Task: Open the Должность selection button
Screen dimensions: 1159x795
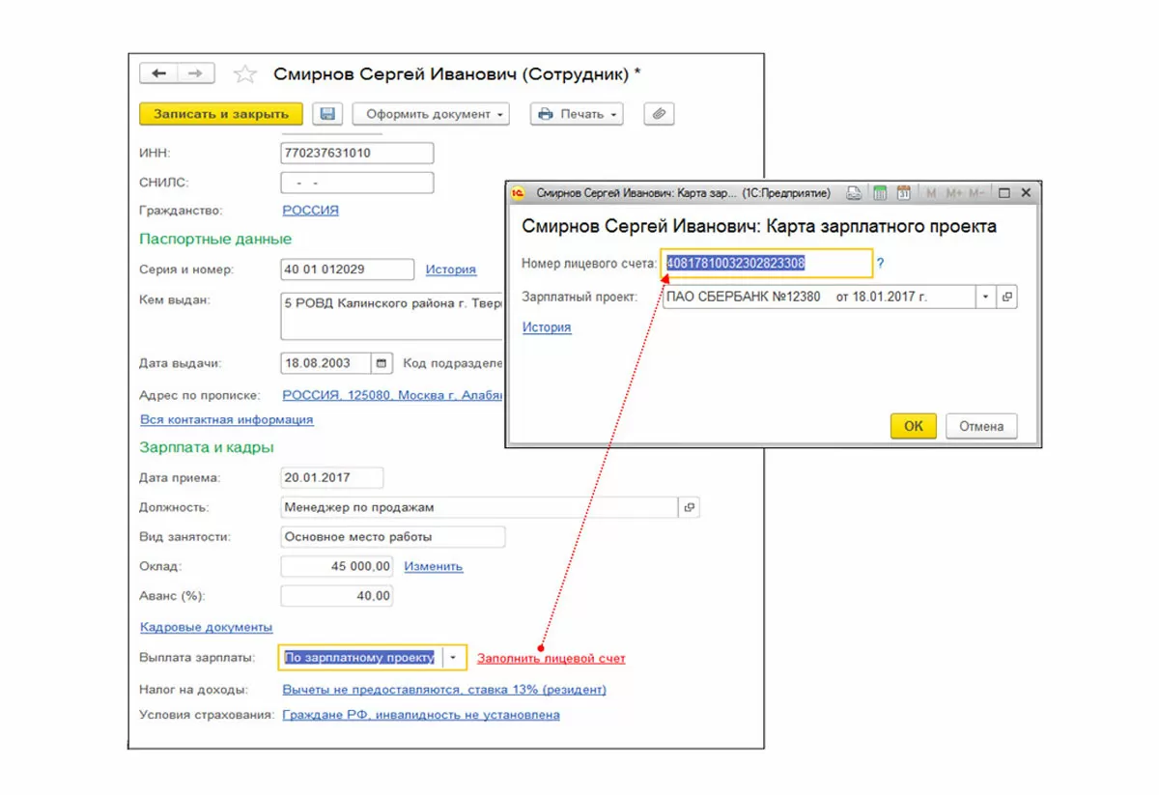Action: [690, 507]
